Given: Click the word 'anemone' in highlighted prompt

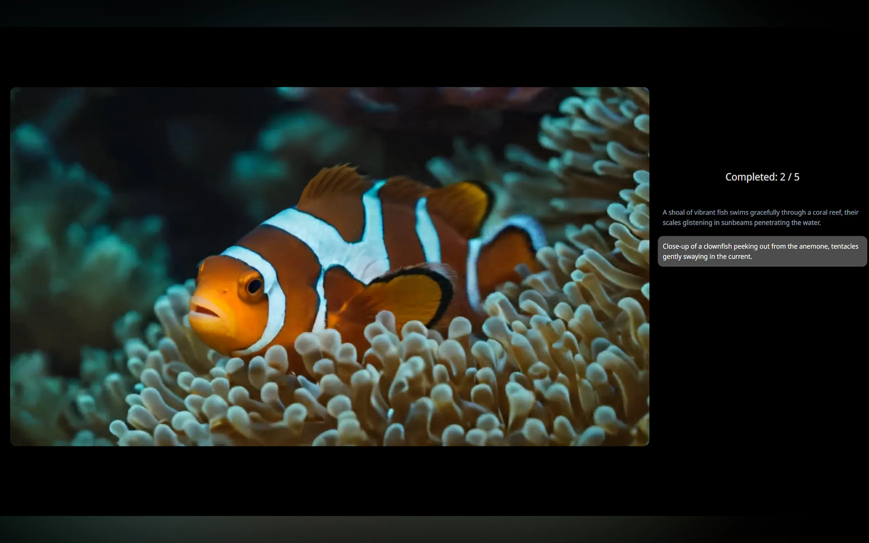Looking at the screenshot, I should point(813,246).
